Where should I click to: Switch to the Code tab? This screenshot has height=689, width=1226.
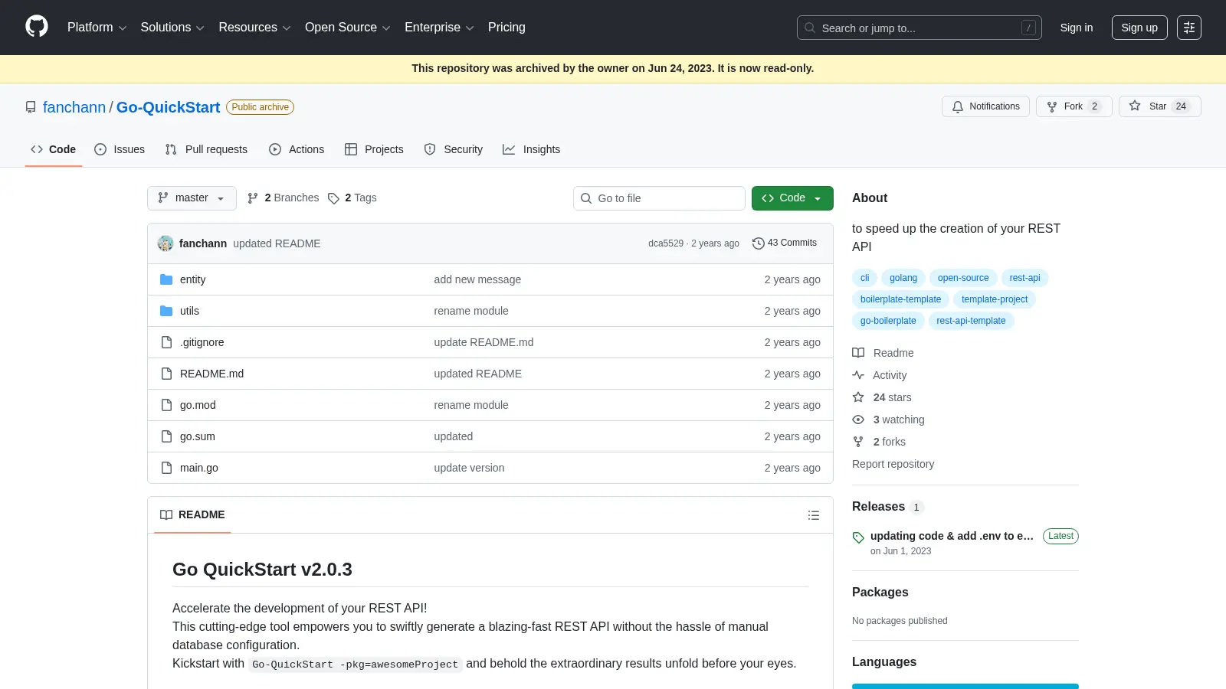[54, 149]
